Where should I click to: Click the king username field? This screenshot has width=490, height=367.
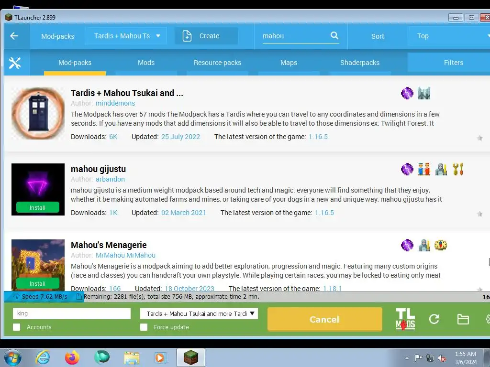(x=72, y=313)
